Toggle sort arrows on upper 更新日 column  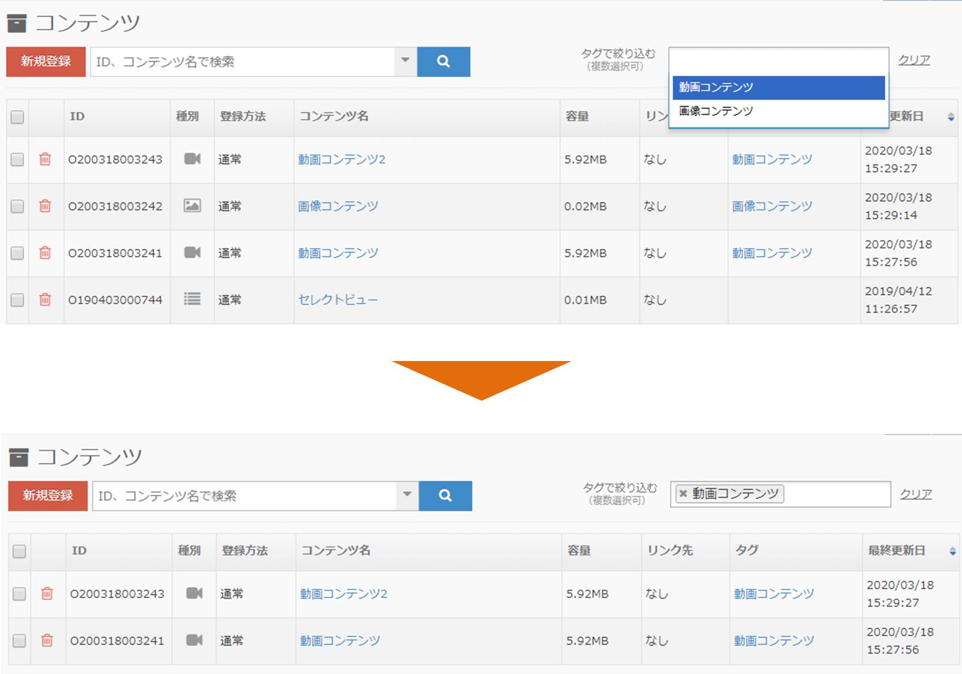pos(951,117)
